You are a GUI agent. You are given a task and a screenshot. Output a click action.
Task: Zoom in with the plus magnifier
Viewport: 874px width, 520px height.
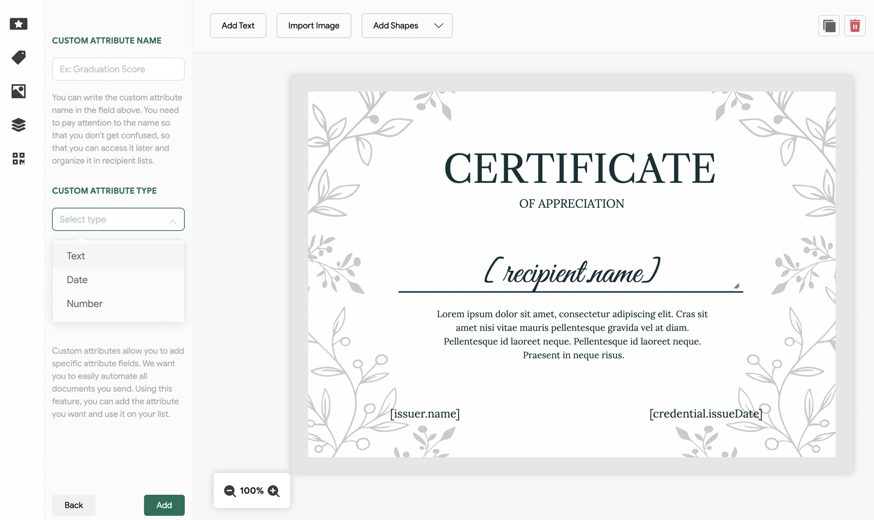[274, 491]
